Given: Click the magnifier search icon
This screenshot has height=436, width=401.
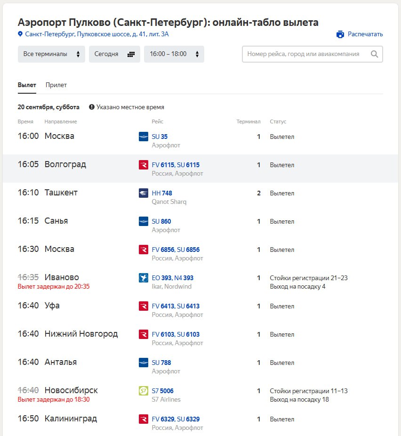Looking at the screenshot, I should (374, 54).
